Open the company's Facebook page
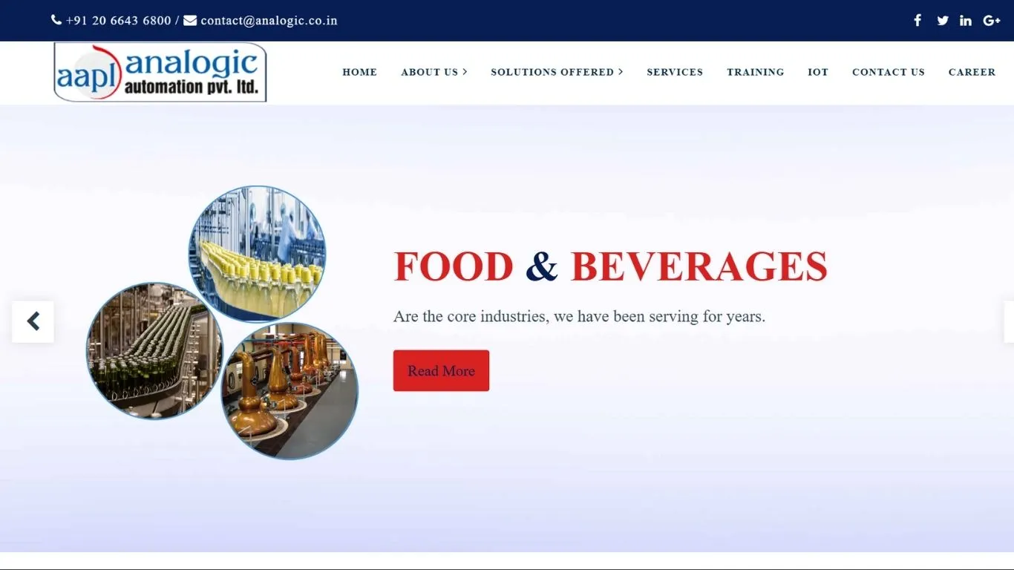 [x=917, y=20]
